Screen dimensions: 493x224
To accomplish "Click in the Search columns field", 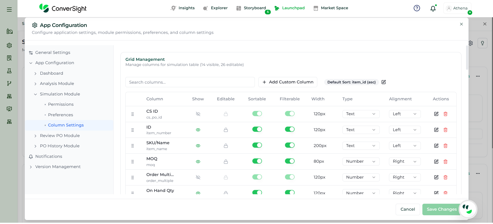I will point(190,82).
